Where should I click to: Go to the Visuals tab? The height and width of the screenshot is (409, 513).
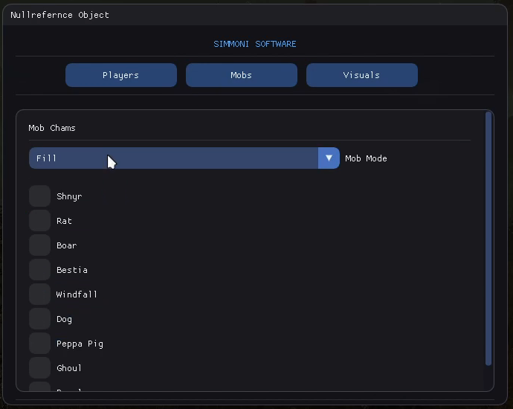pos(361,75)
